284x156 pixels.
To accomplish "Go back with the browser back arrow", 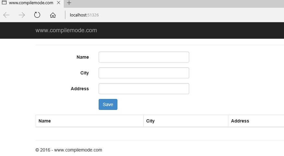I will click(x=6, y=15).
